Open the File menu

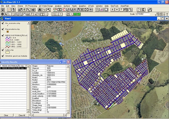point(2,6)
